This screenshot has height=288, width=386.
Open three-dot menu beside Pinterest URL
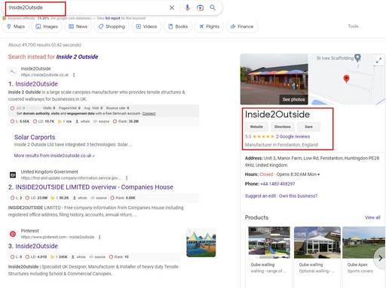point(100,237)
